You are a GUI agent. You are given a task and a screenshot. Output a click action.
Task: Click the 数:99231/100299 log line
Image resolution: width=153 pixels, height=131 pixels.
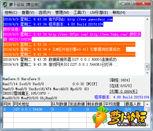(x=18, y=39)
